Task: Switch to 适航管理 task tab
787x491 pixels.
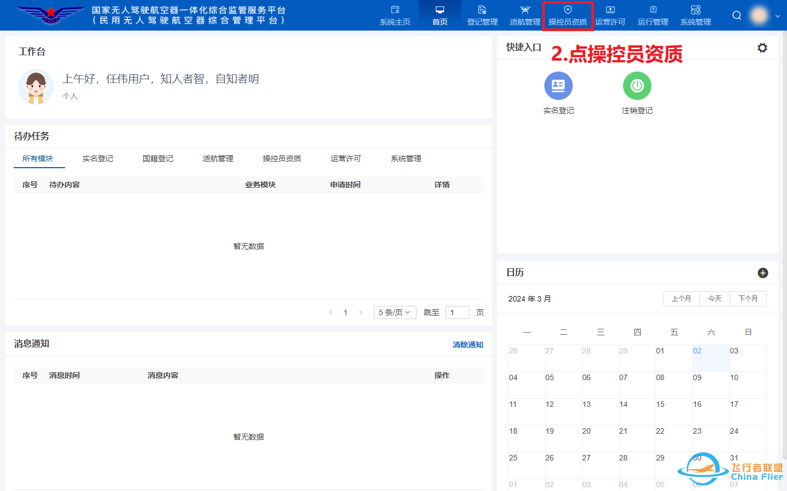Action: click(218, 158)
